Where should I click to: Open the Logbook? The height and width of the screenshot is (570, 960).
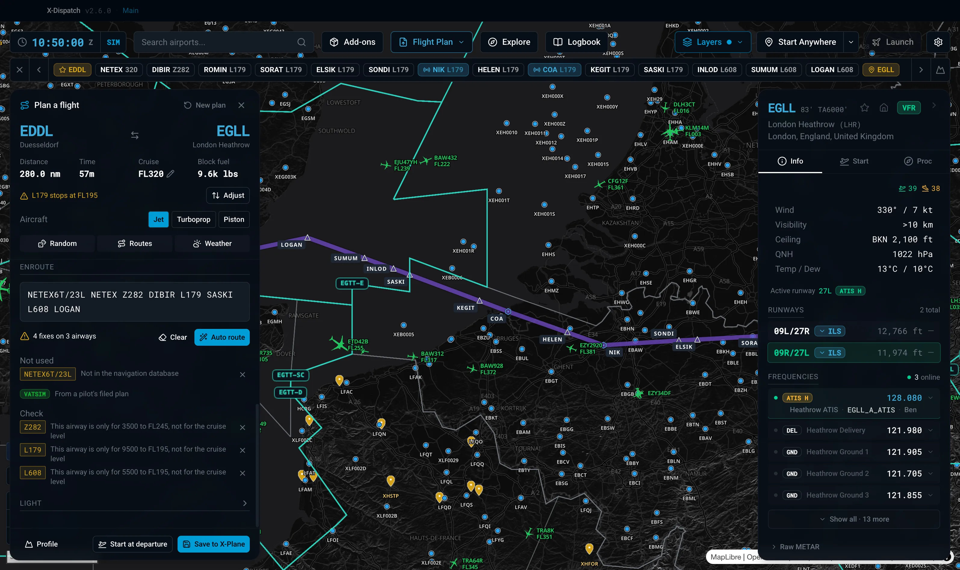[576, 42]
